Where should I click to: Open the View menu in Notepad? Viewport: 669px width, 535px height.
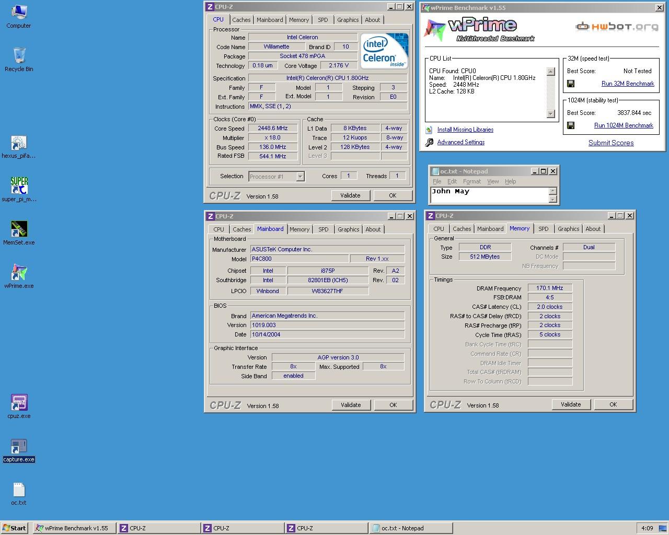493,181
